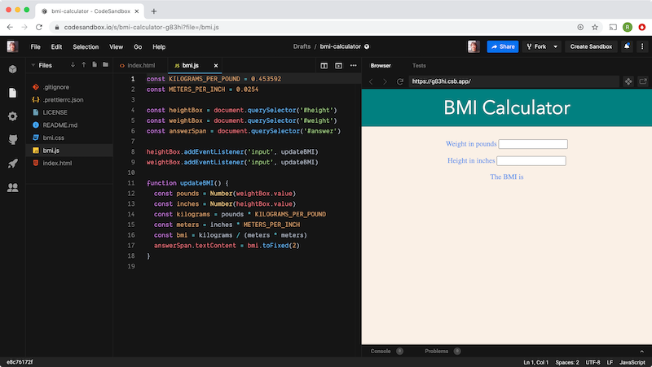
Task: Open the Sandbox Info cube icon in sidebar
Action: pos(13,69)
